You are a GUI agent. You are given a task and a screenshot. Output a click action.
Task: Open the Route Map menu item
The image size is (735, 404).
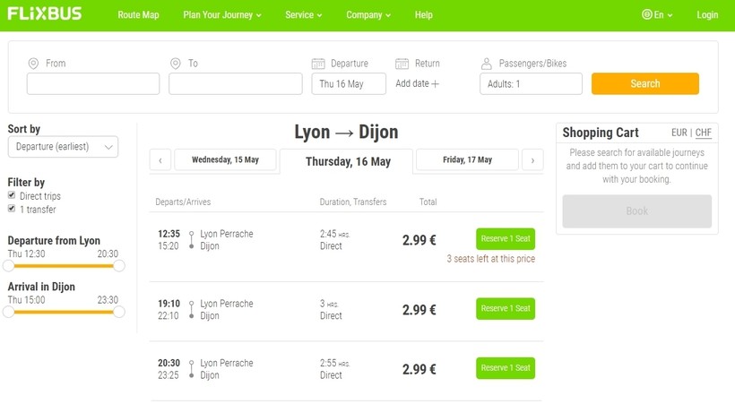click(138, 15)
